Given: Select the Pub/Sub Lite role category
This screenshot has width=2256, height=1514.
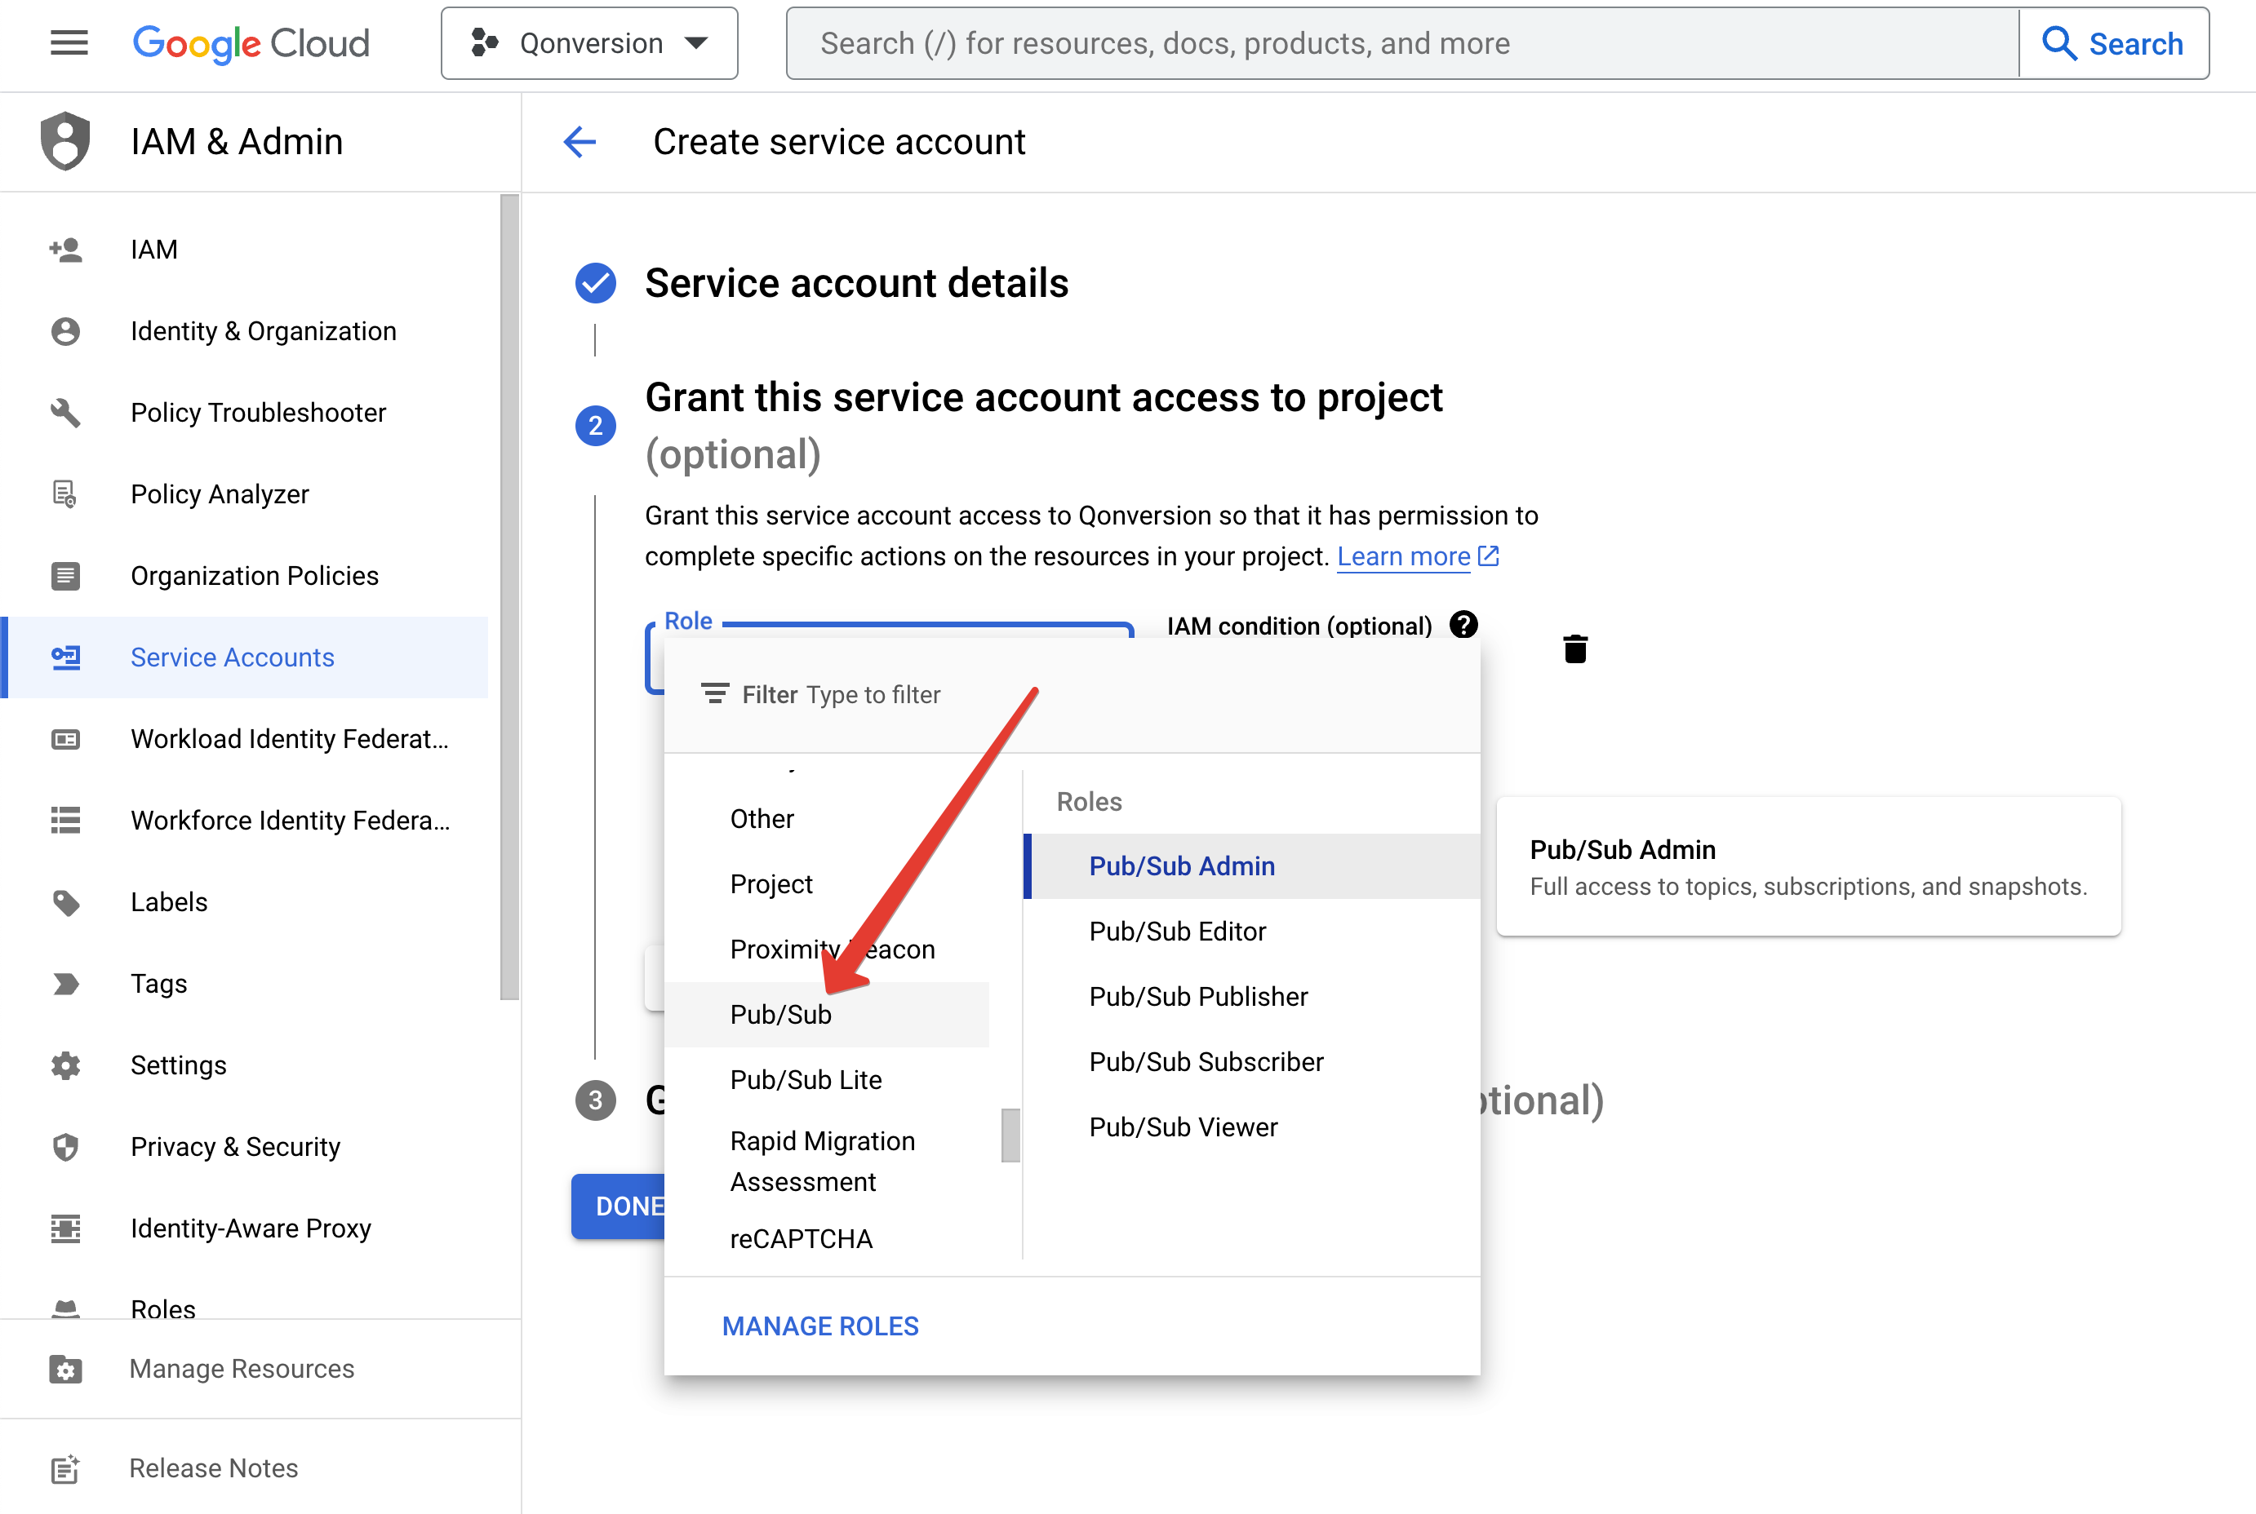Looking at the screenshot, I should pyautogui.click(x=805, y=1079).
